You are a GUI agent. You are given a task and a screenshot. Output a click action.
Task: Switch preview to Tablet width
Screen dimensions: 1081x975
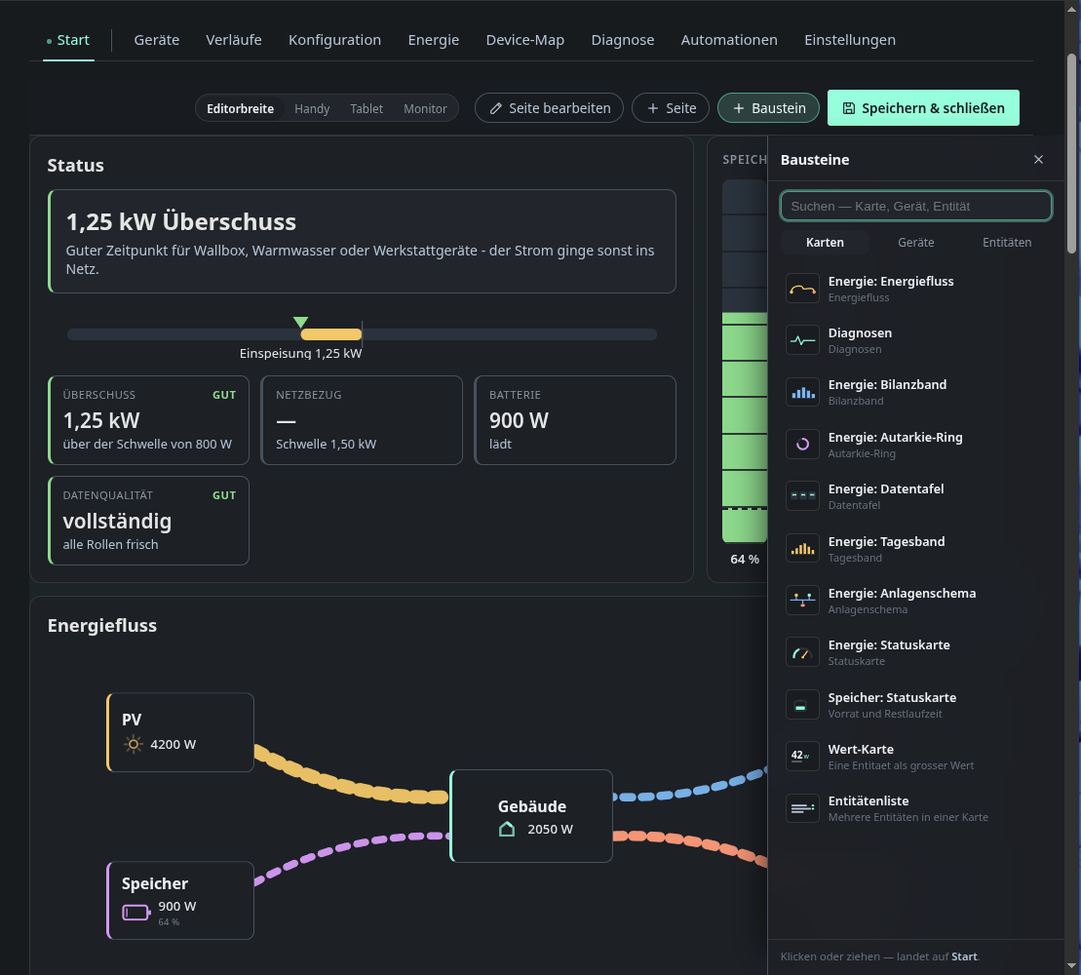pyautogui.click(x=367, y=109)
